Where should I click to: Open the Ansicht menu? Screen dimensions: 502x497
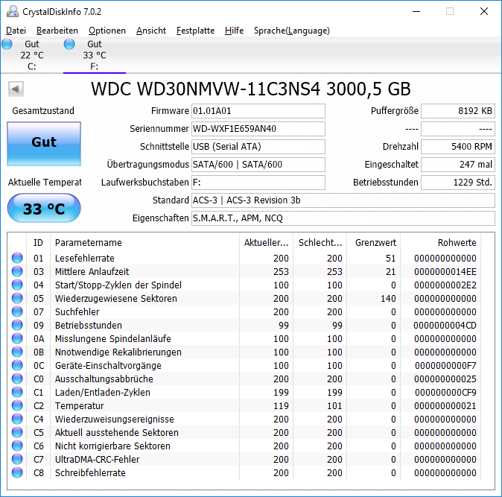(150, 31)
